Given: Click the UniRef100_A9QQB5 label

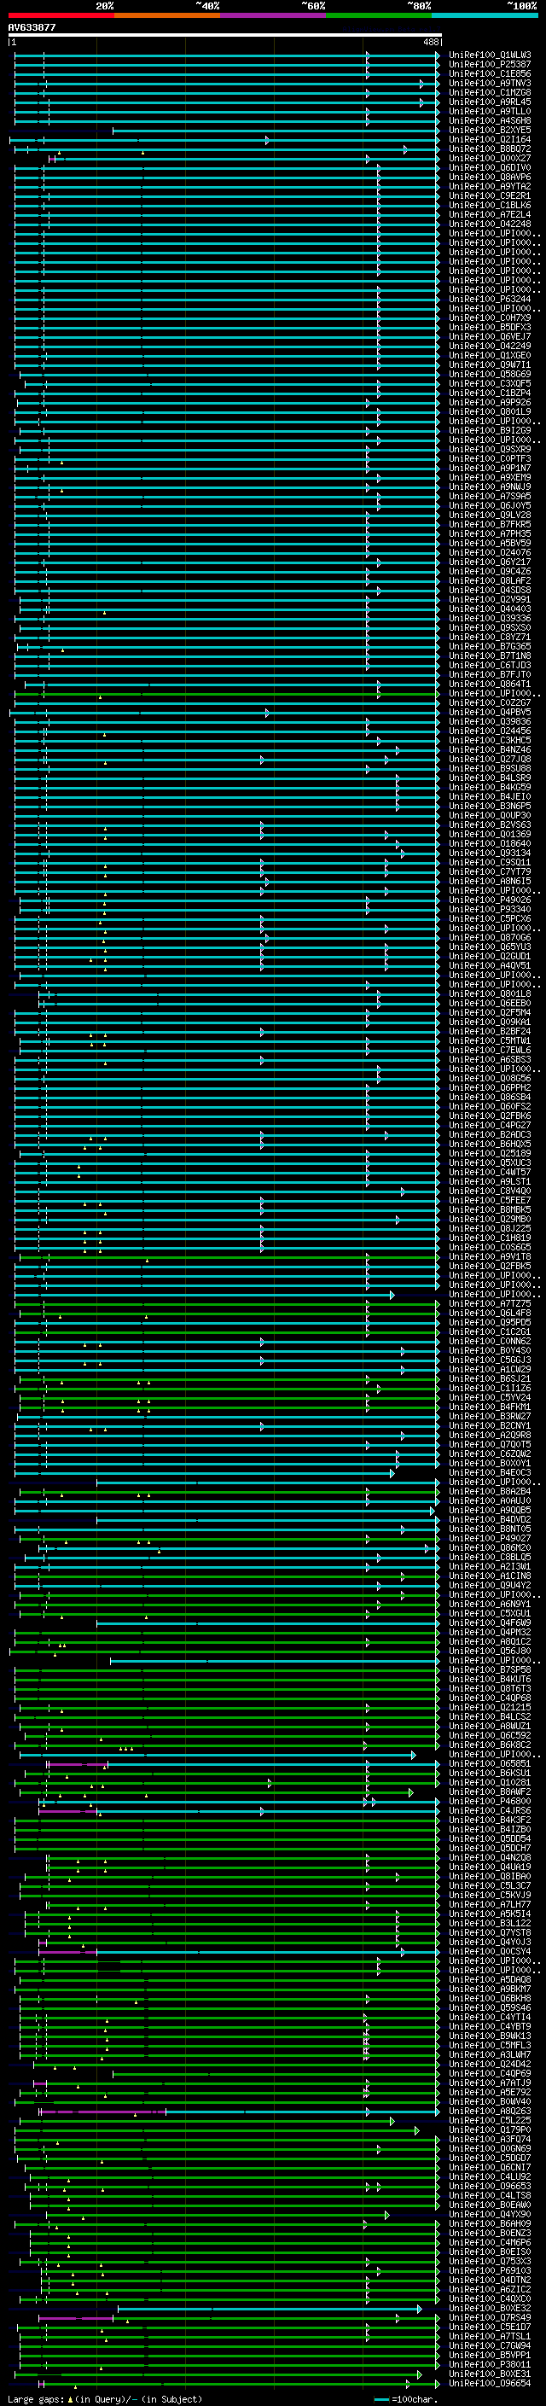Looking at the screenshot, I should (x=490, y=1511).
